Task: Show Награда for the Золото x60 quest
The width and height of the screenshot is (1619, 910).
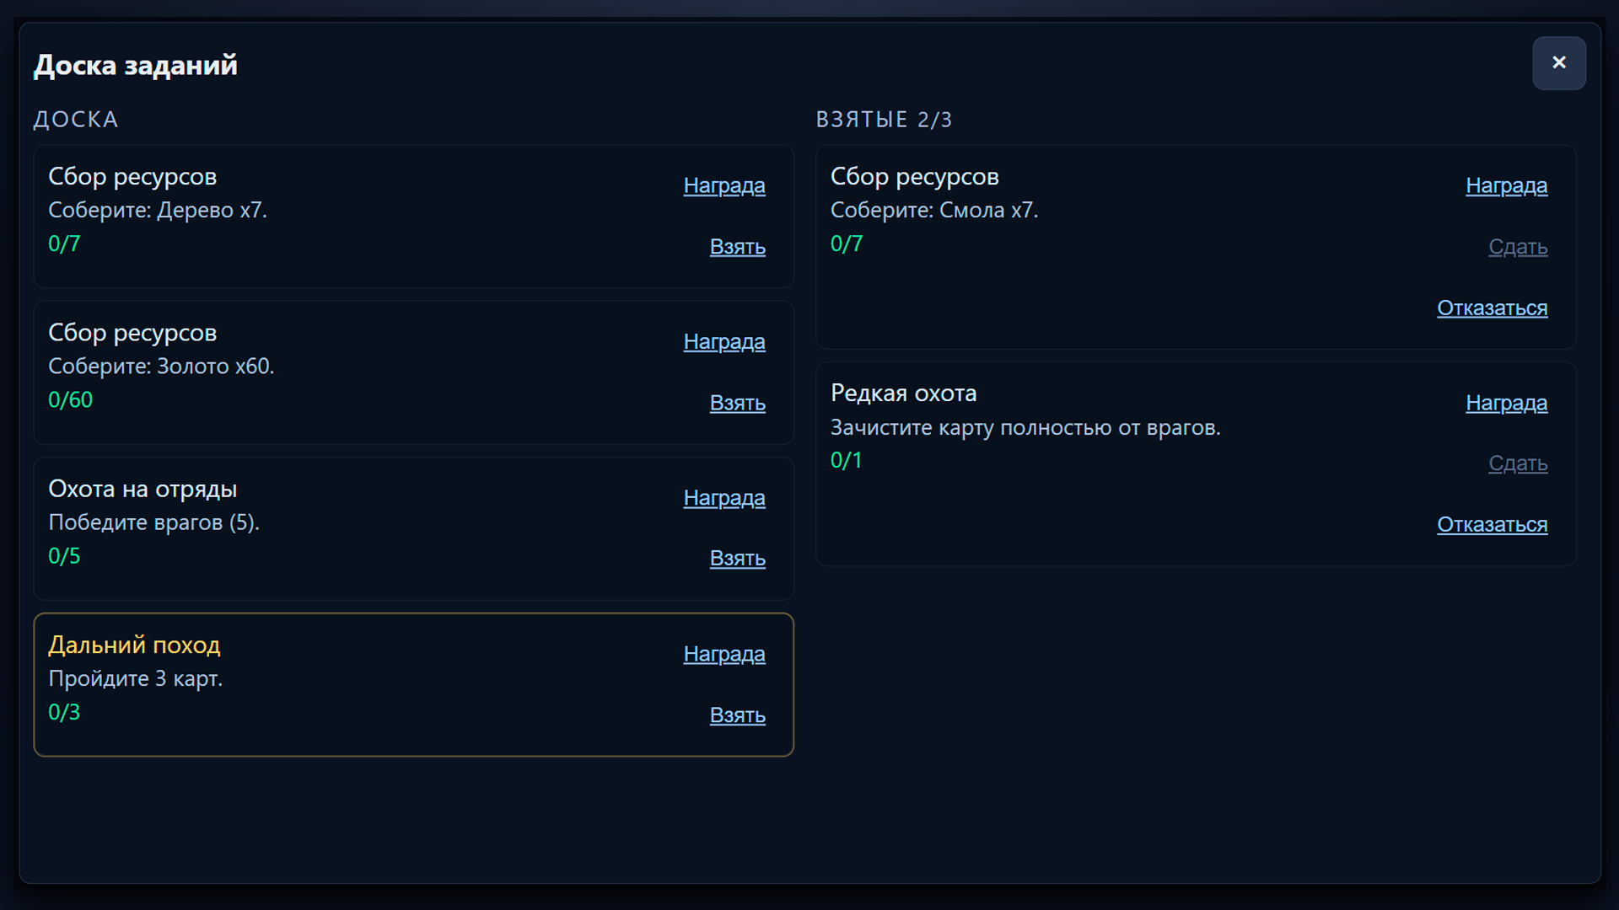Action: coord(723,341)
